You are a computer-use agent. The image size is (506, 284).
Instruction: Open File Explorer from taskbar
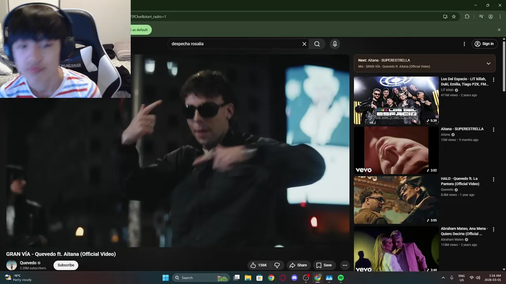[248, 278]
